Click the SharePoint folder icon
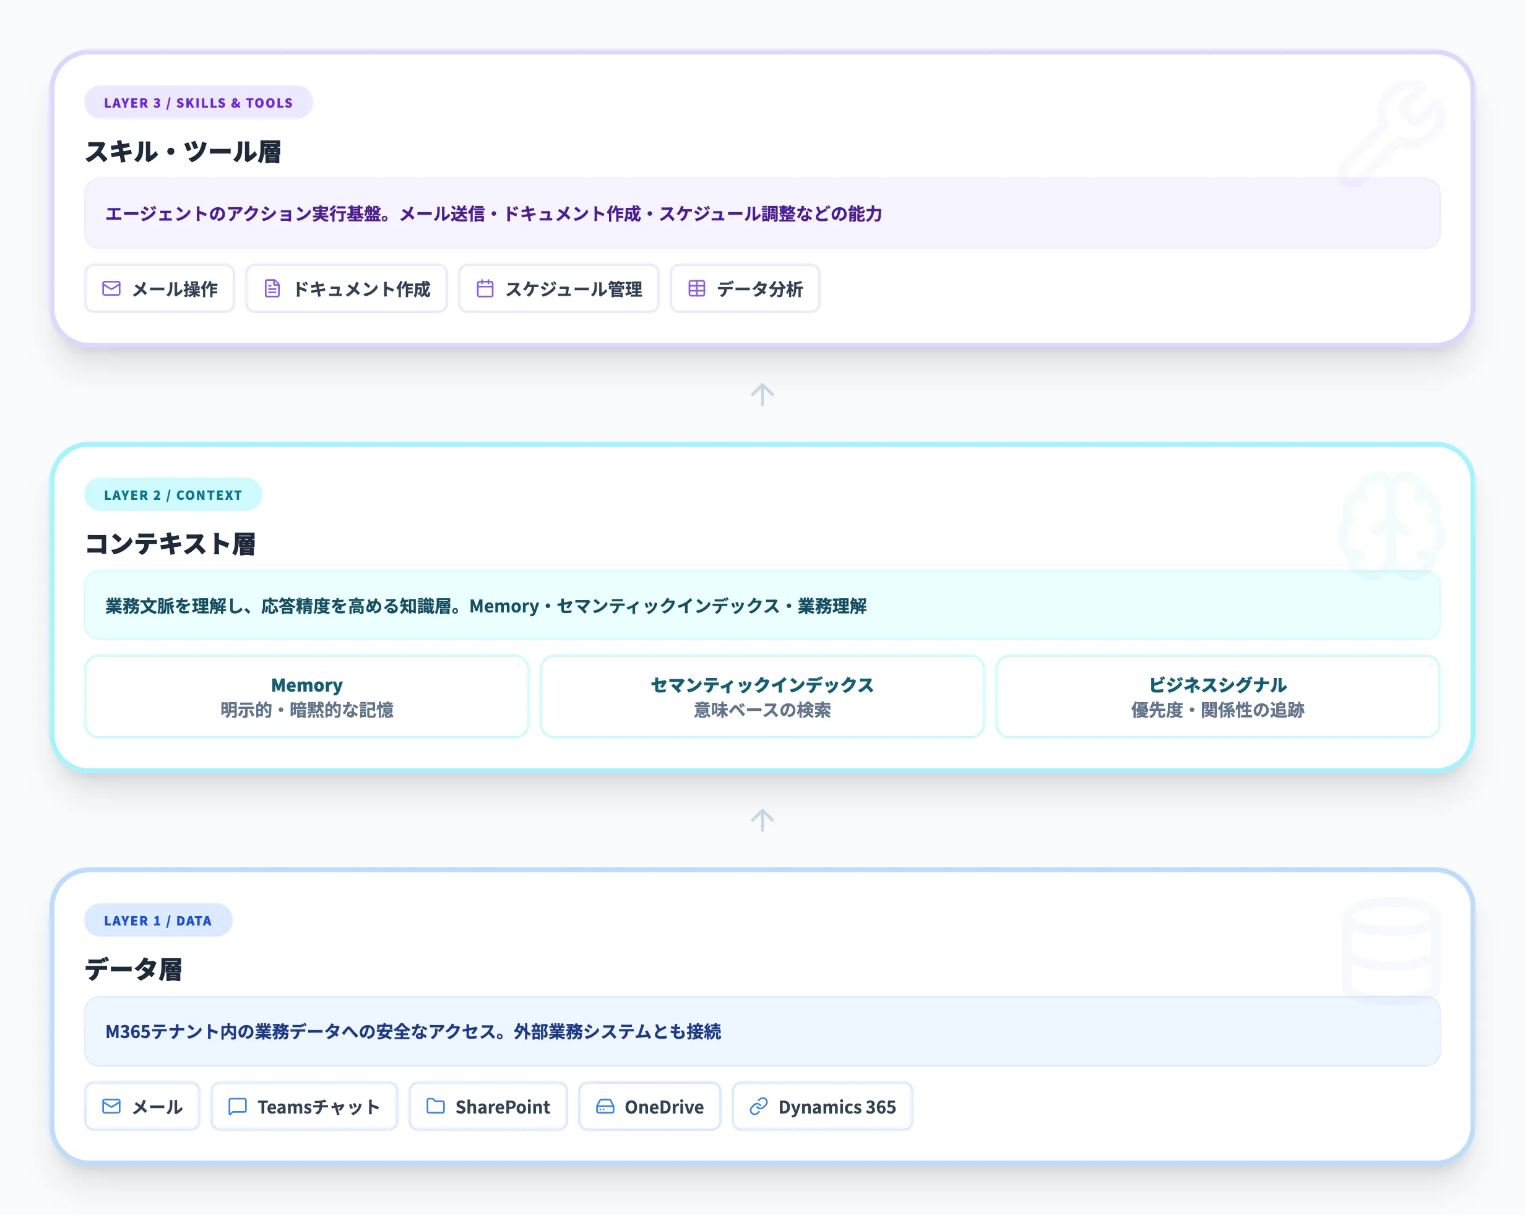This screenshot has width=1525, height=1215. coord(435,1106)
